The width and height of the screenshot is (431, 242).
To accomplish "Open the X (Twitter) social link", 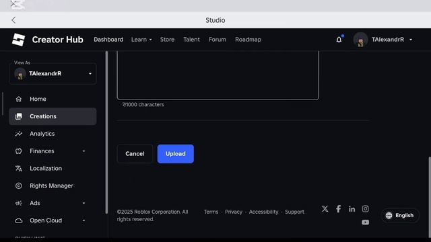I will click(x=325, y=209).
